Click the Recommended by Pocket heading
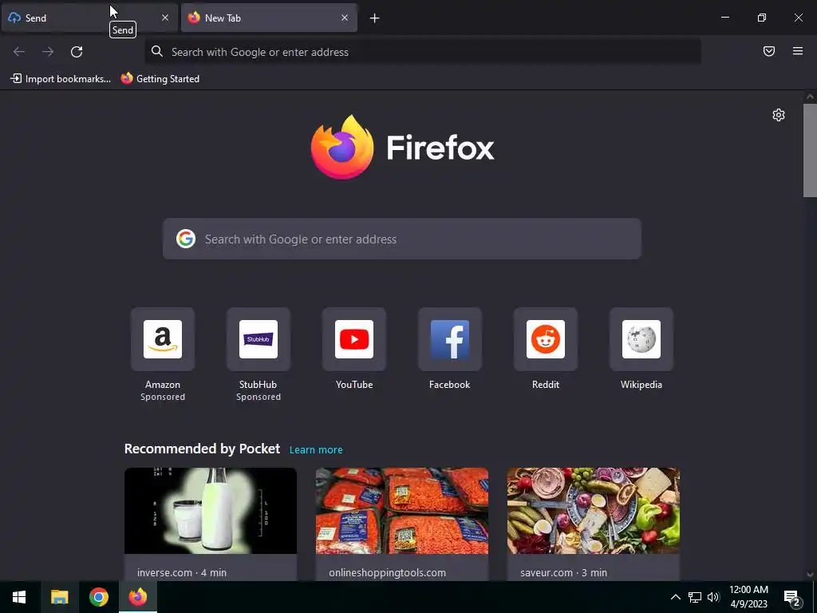Viewport: 817px width, 613px height. point(202,449)
